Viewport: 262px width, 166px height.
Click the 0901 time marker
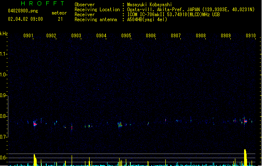(28, 36)
